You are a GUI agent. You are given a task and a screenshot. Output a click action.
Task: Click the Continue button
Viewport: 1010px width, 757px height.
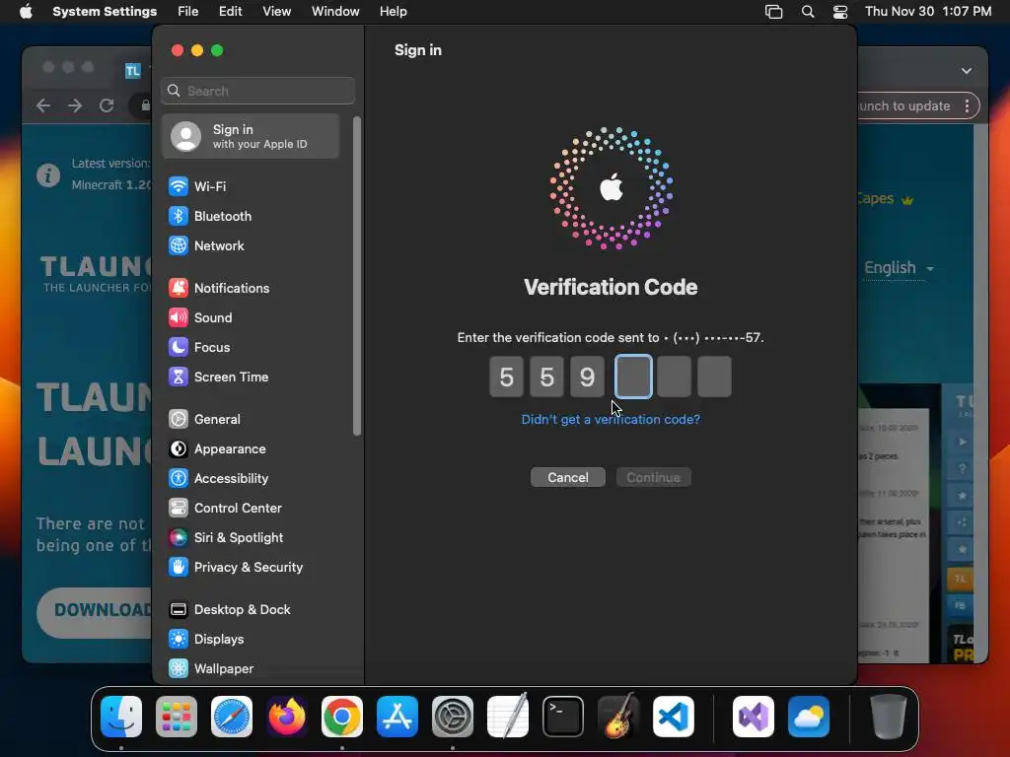(x=653, y=478)
